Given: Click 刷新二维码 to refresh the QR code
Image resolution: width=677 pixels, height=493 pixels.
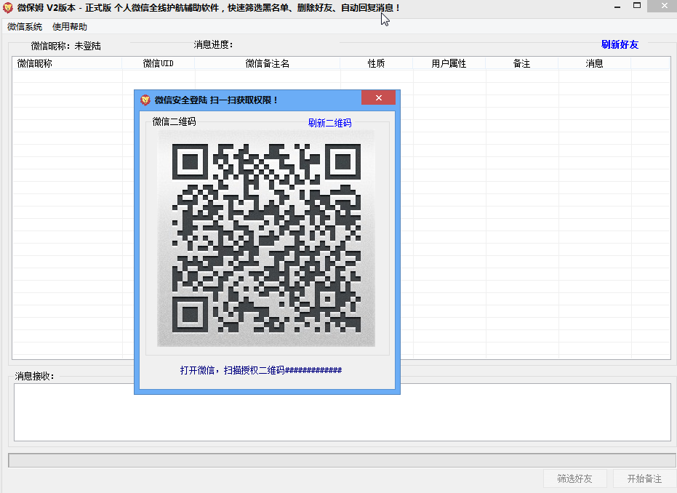Looking at the screenshot, I should (329, 123).
